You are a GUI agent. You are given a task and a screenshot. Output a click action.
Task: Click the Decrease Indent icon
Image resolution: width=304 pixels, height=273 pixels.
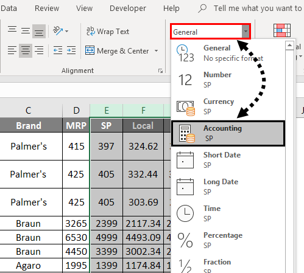tap(58, 50)
